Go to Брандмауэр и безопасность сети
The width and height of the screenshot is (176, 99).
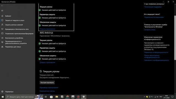point(17,29)
